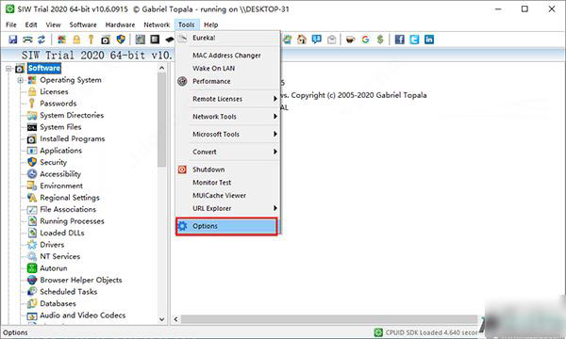Screen dimensions: 566x339
Task: Click the yellow padlock toolbar icon
Action: click(76, 40)
